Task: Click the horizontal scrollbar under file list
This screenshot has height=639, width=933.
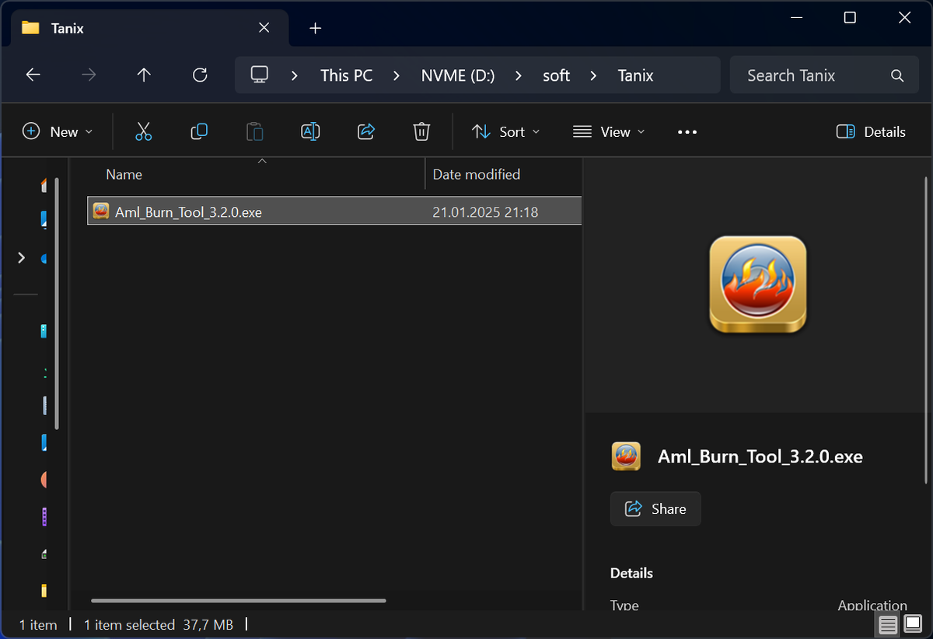Action: click(x=239, y=600)
